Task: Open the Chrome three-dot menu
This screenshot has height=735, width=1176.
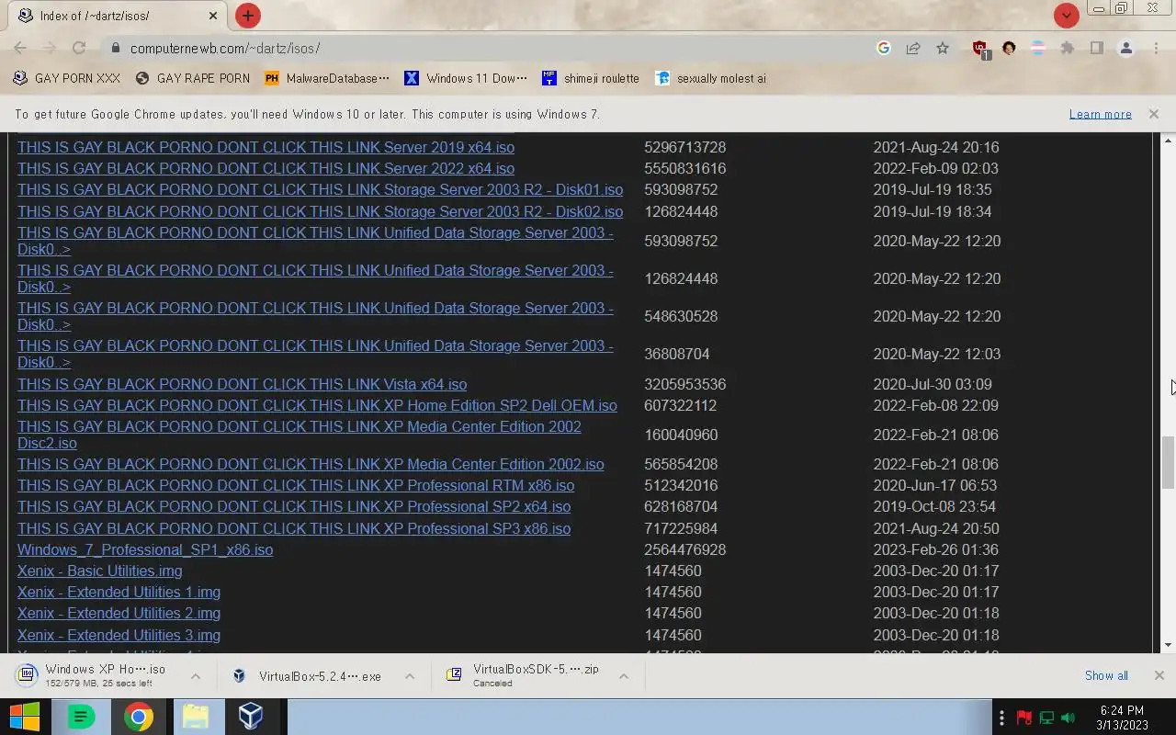Action: [x=1156, y=48]
